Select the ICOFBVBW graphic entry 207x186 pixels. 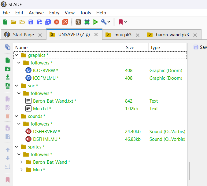(100, 70)
